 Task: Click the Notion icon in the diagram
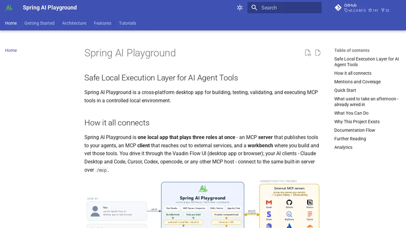pos(310,202)
